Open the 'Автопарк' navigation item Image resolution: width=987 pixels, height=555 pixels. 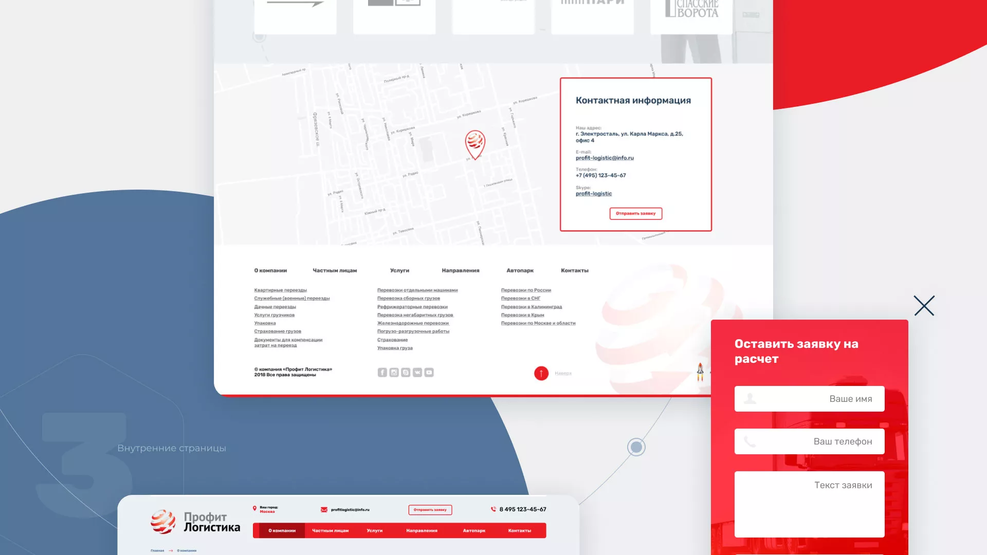pyautogui.click(x=473, y=530)
